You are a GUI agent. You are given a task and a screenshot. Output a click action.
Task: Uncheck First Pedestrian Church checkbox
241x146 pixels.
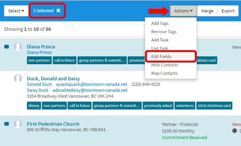point(6,124)
